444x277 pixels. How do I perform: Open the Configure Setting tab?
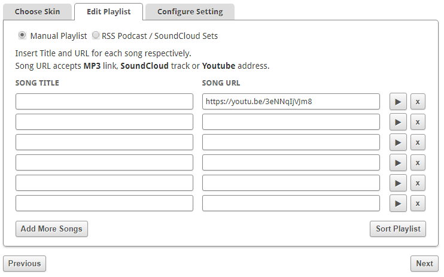point(190,12)
